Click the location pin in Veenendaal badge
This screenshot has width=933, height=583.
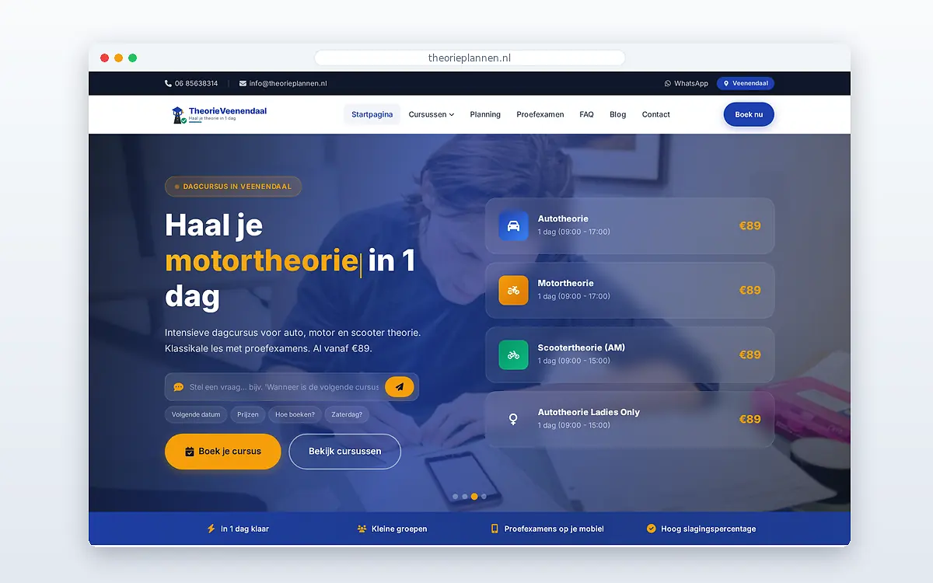(726, 83)
